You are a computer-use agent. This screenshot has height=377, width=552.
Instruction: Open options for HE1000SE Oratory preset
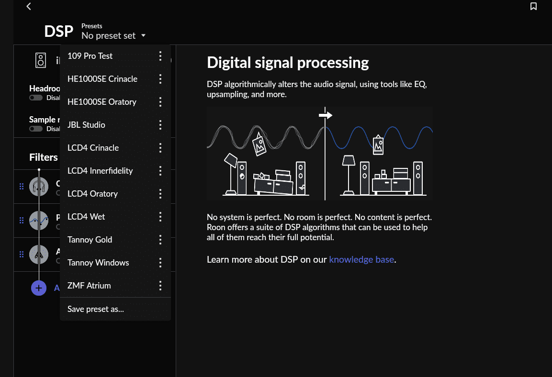(160, 102)
